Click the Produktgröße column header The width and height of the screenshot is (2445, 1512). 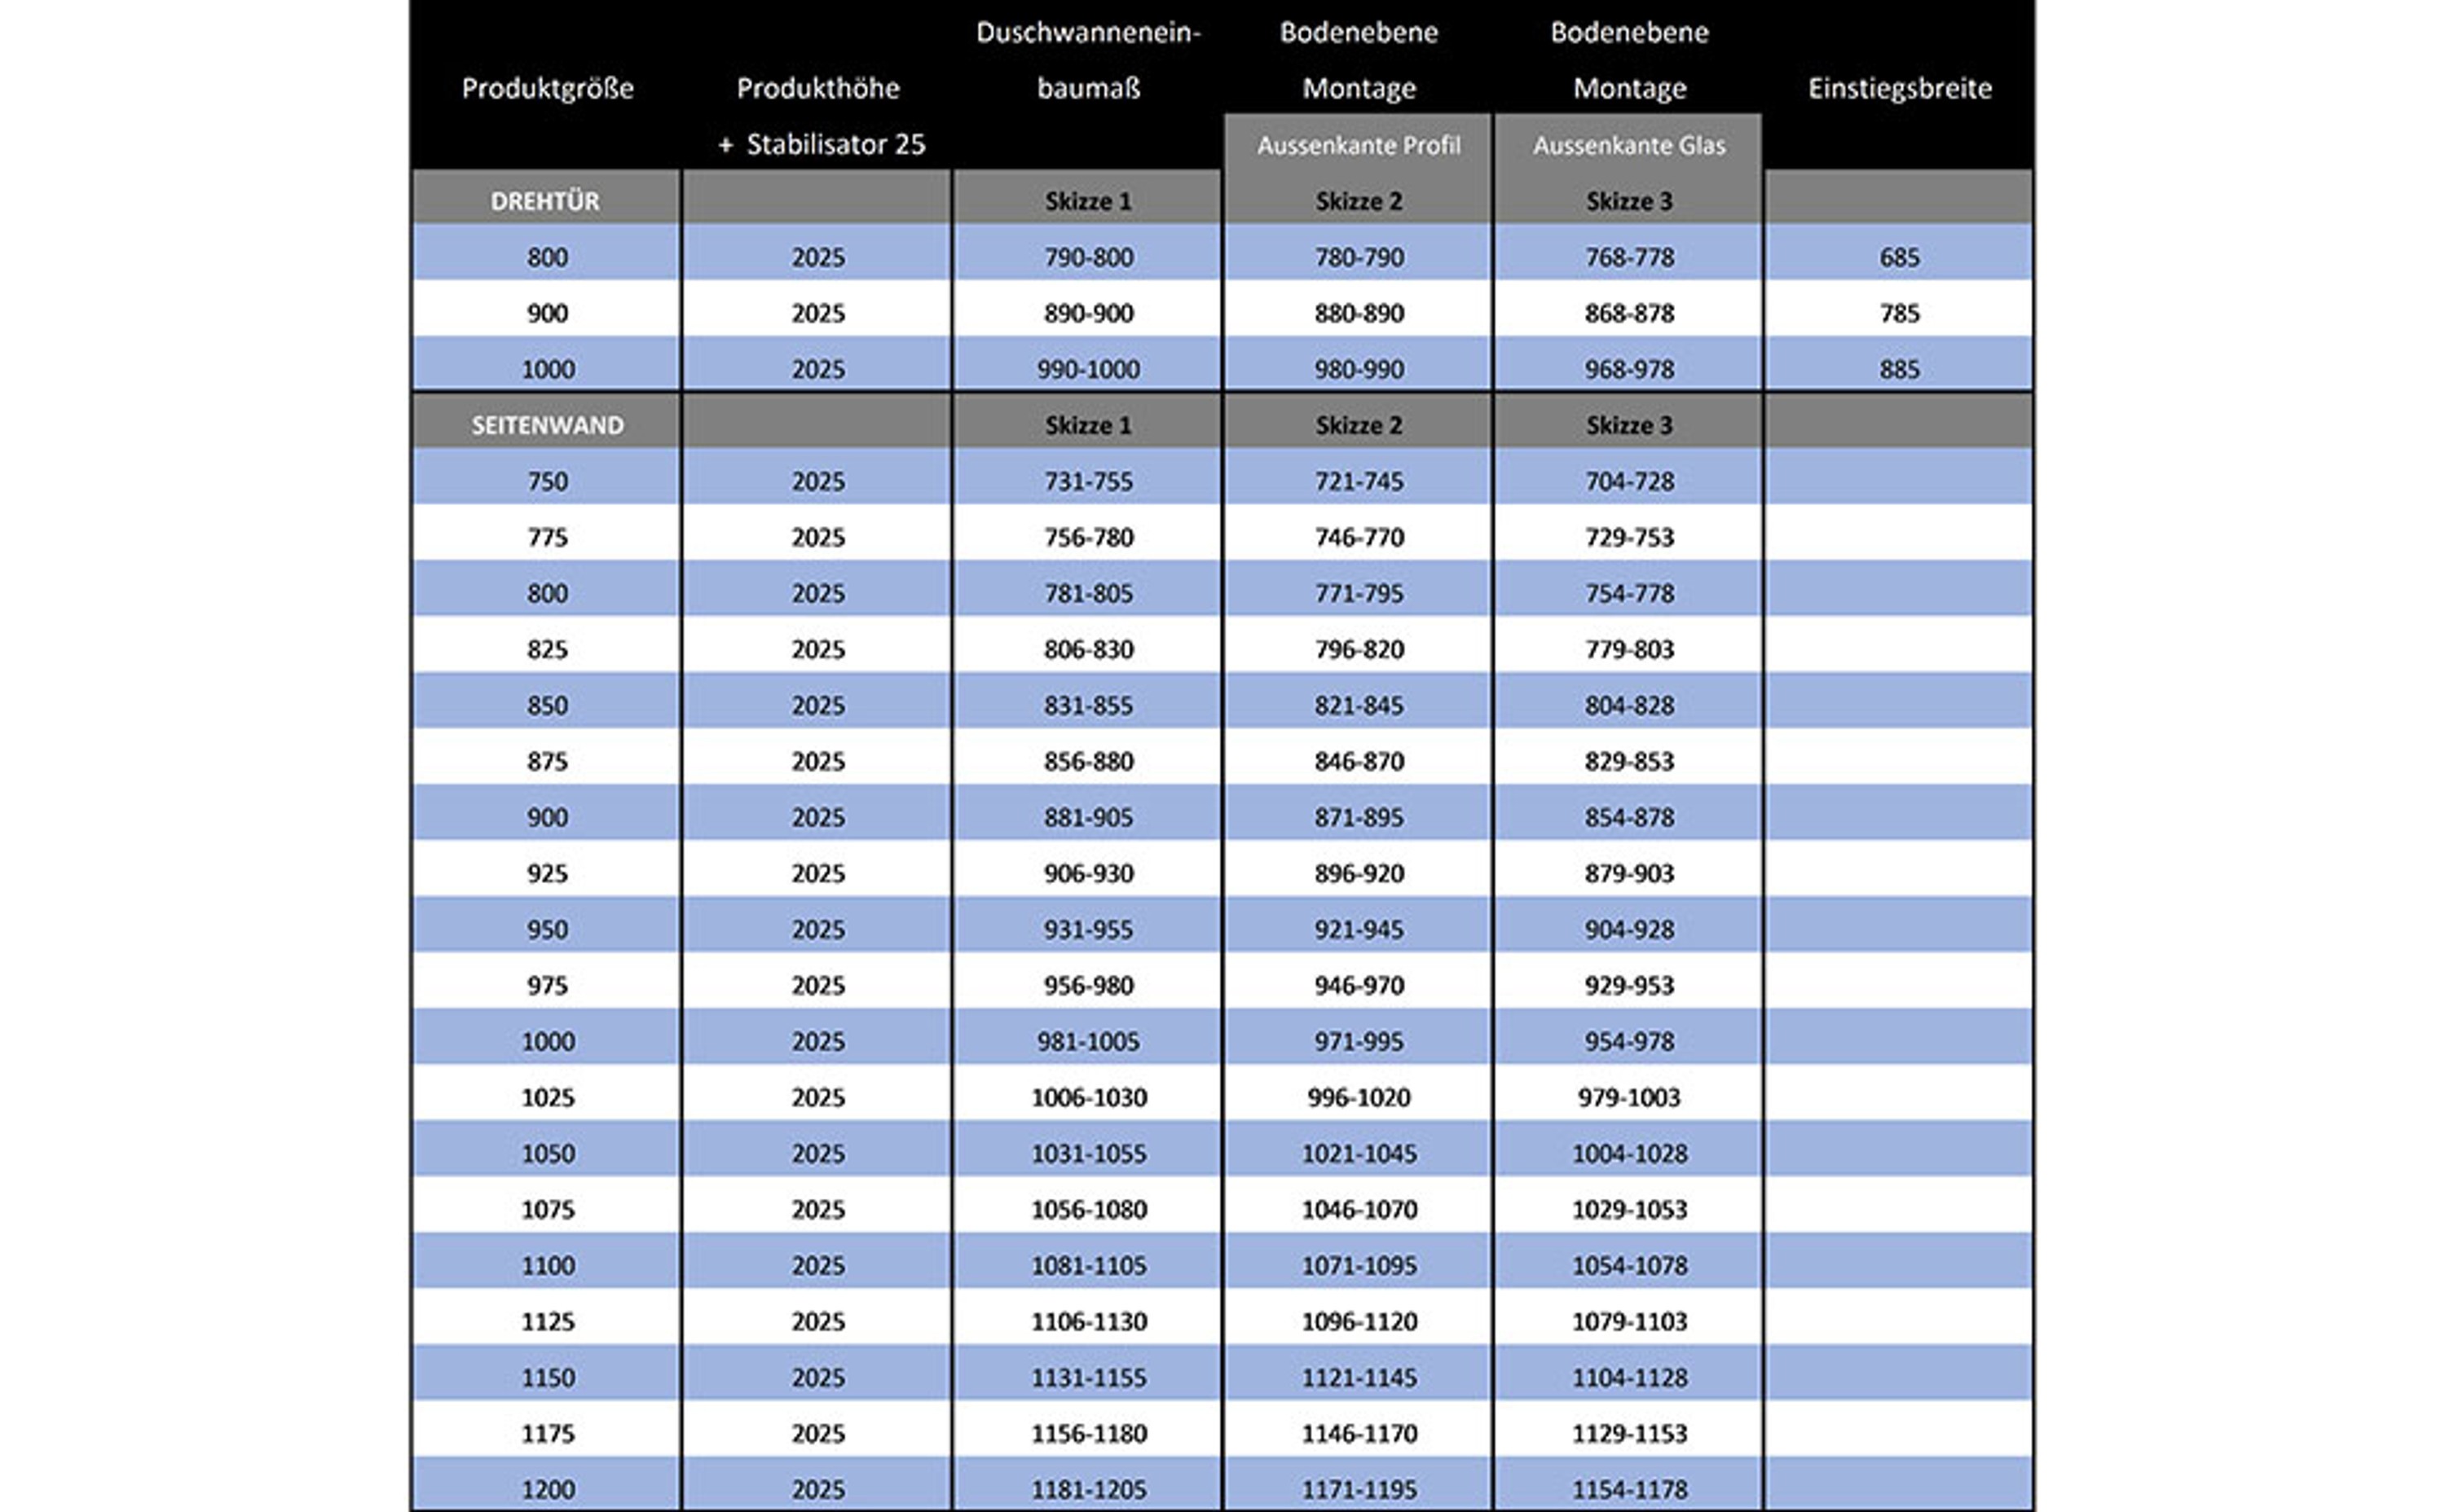click(x=547, y=88)
